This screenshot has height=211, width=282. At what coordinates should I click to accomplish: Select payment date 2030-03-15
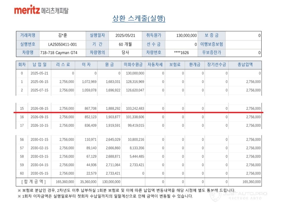point(39,156)
